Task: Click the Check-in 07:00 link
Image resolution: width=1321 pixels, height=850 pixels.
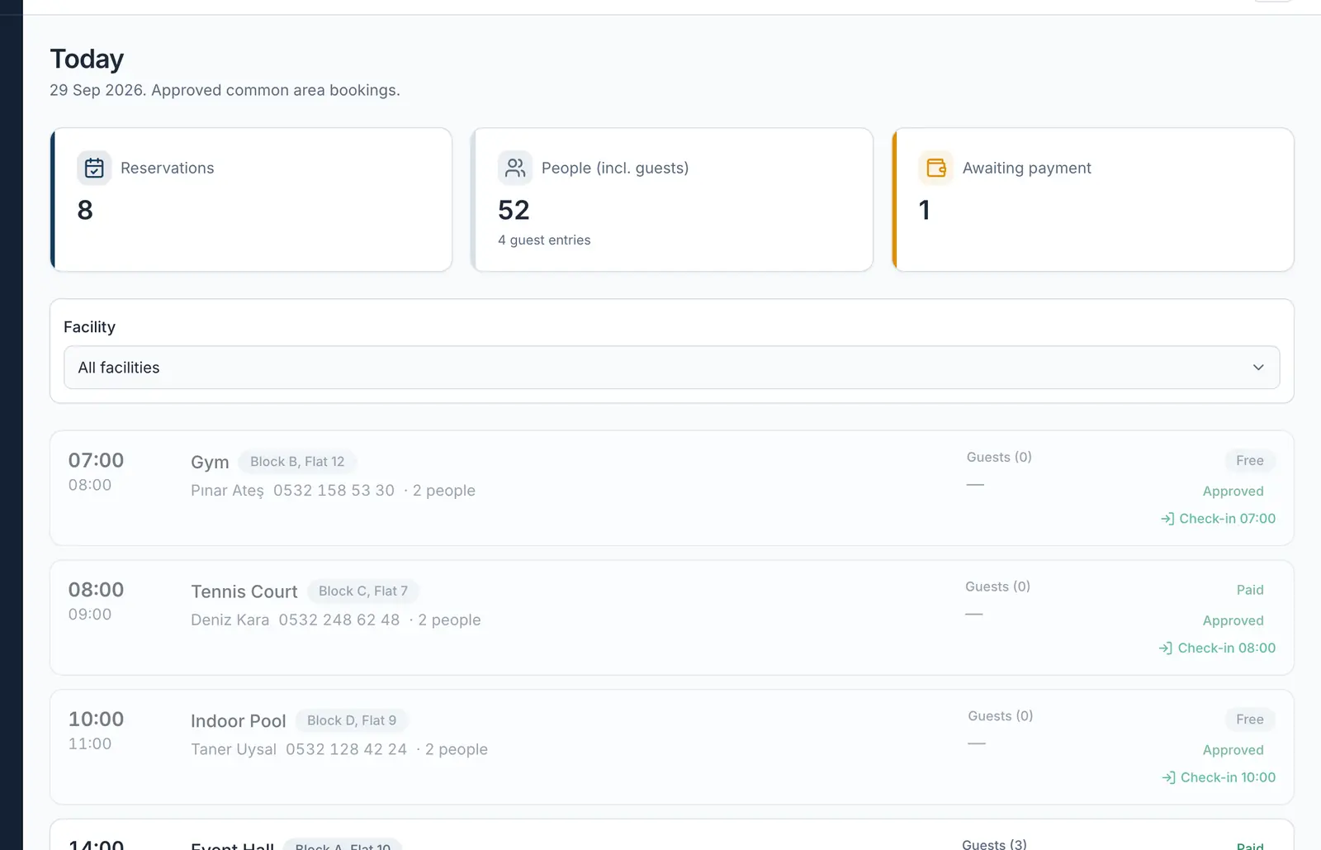Action: 1218,519
